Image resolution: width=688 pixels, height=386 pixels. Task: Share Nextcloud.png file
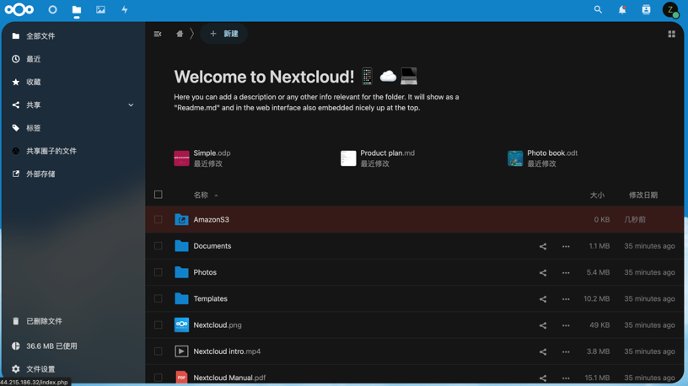(543, 325)
